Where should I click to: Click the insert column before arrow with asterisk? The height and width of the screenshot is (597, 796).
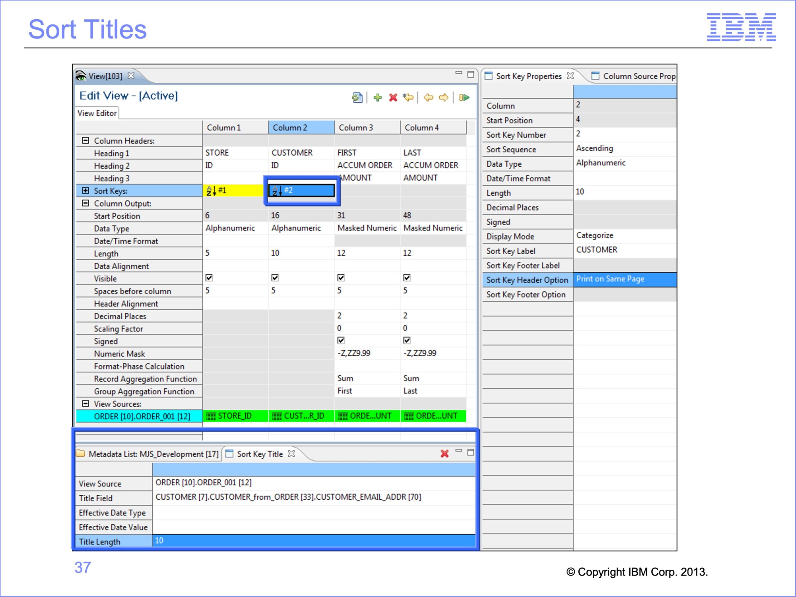[408, 97]
